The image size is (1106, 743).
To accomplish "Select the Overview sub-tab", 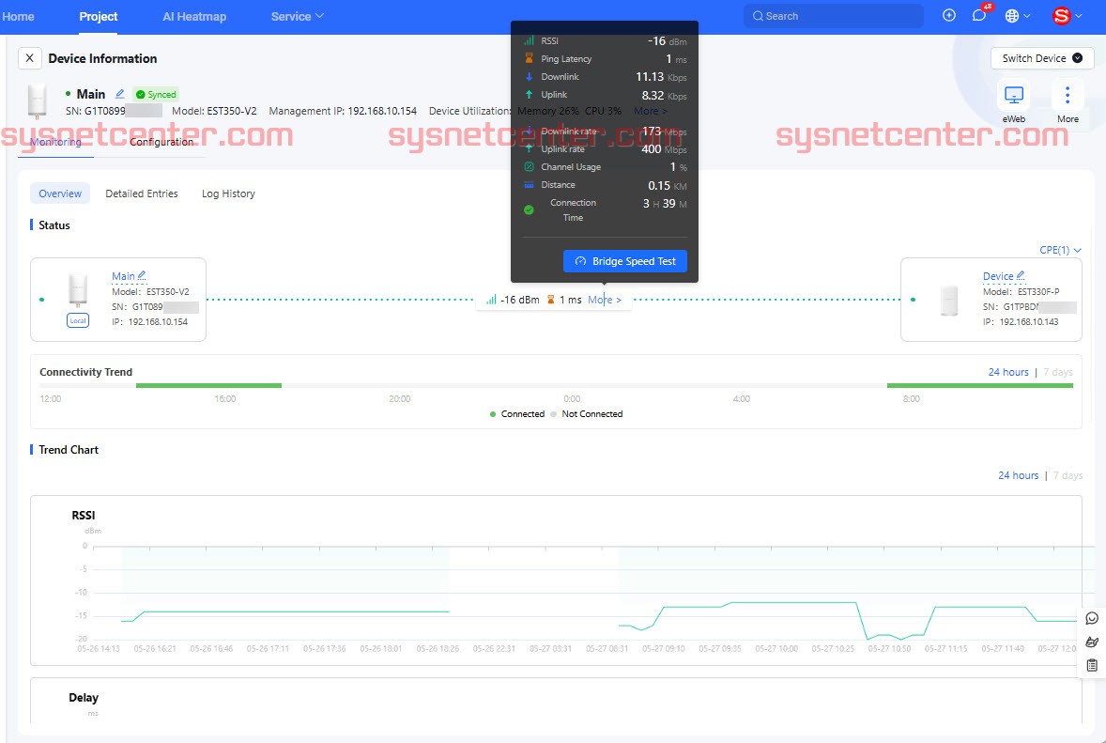I will tap(60, 193).
